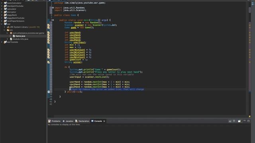255x143 pixels.
Task: Collapse the import statements fold toggle
Action: 53,8
